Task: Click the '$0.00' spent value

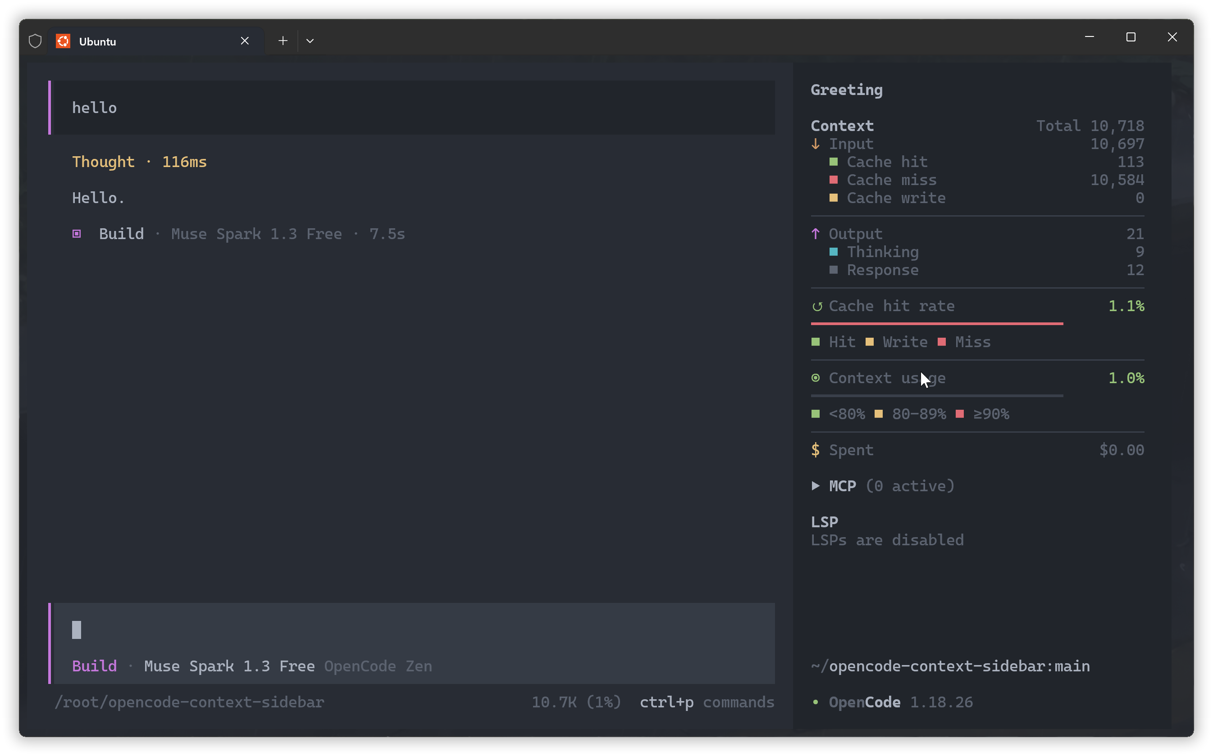Action: click(x=1122, y=450)
